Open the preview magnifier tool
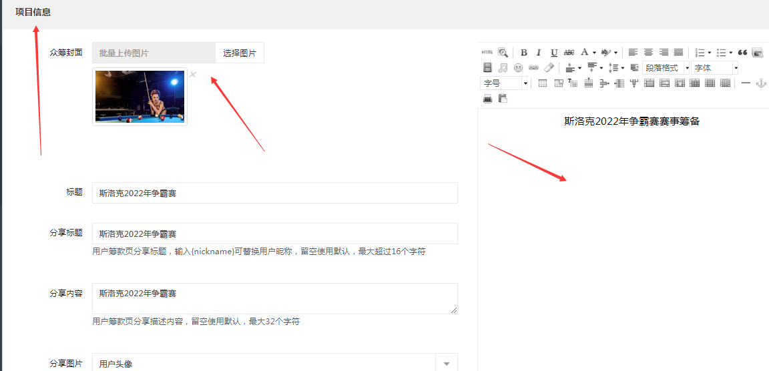This screenshot has height=371, width=769. pos(503,53)
